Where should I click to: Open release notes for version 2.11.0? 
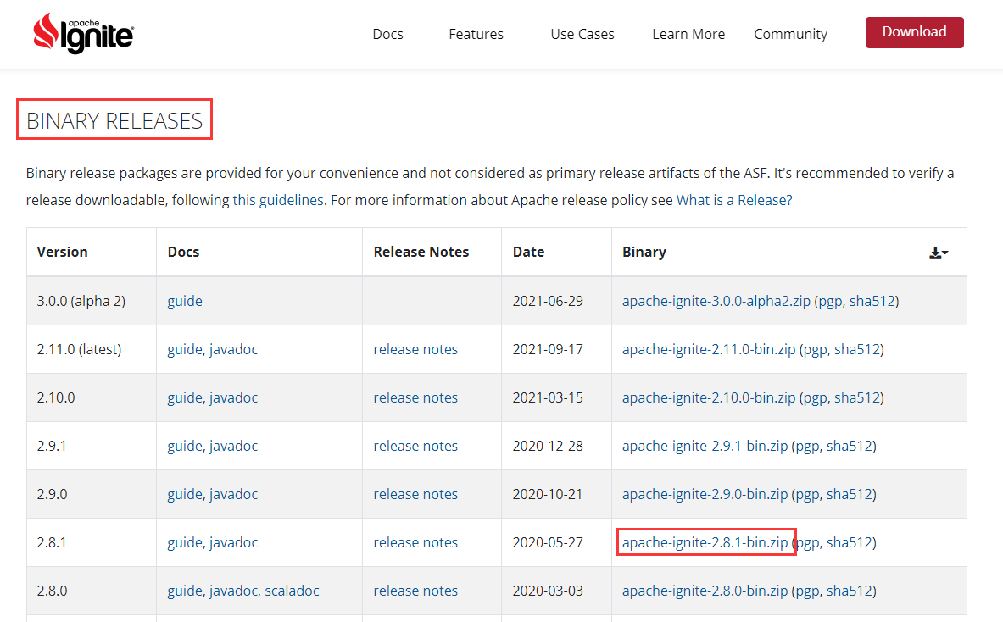(415, 349)
